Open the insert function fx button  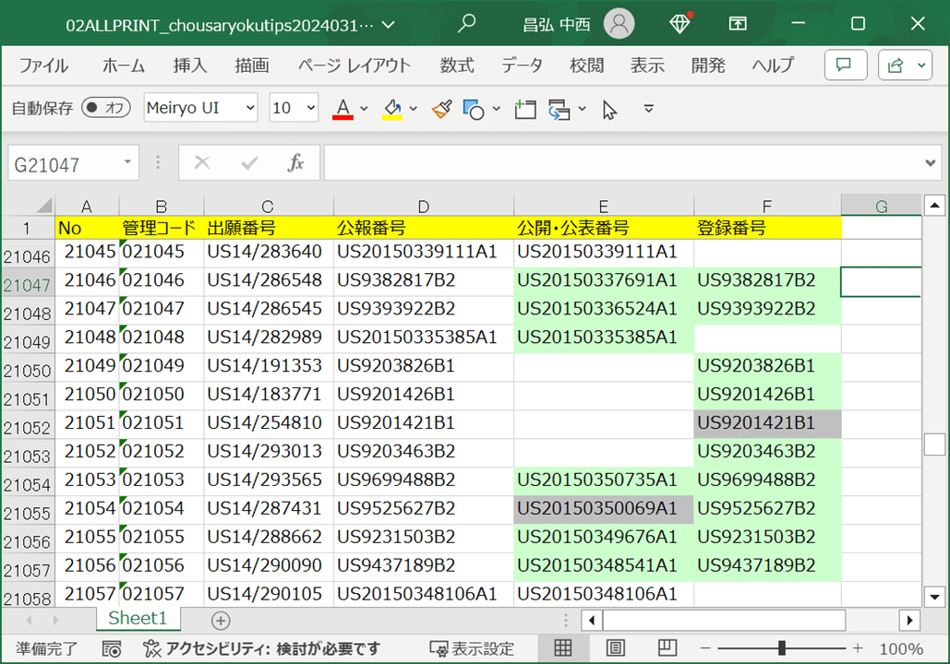(x=295, y=162)
